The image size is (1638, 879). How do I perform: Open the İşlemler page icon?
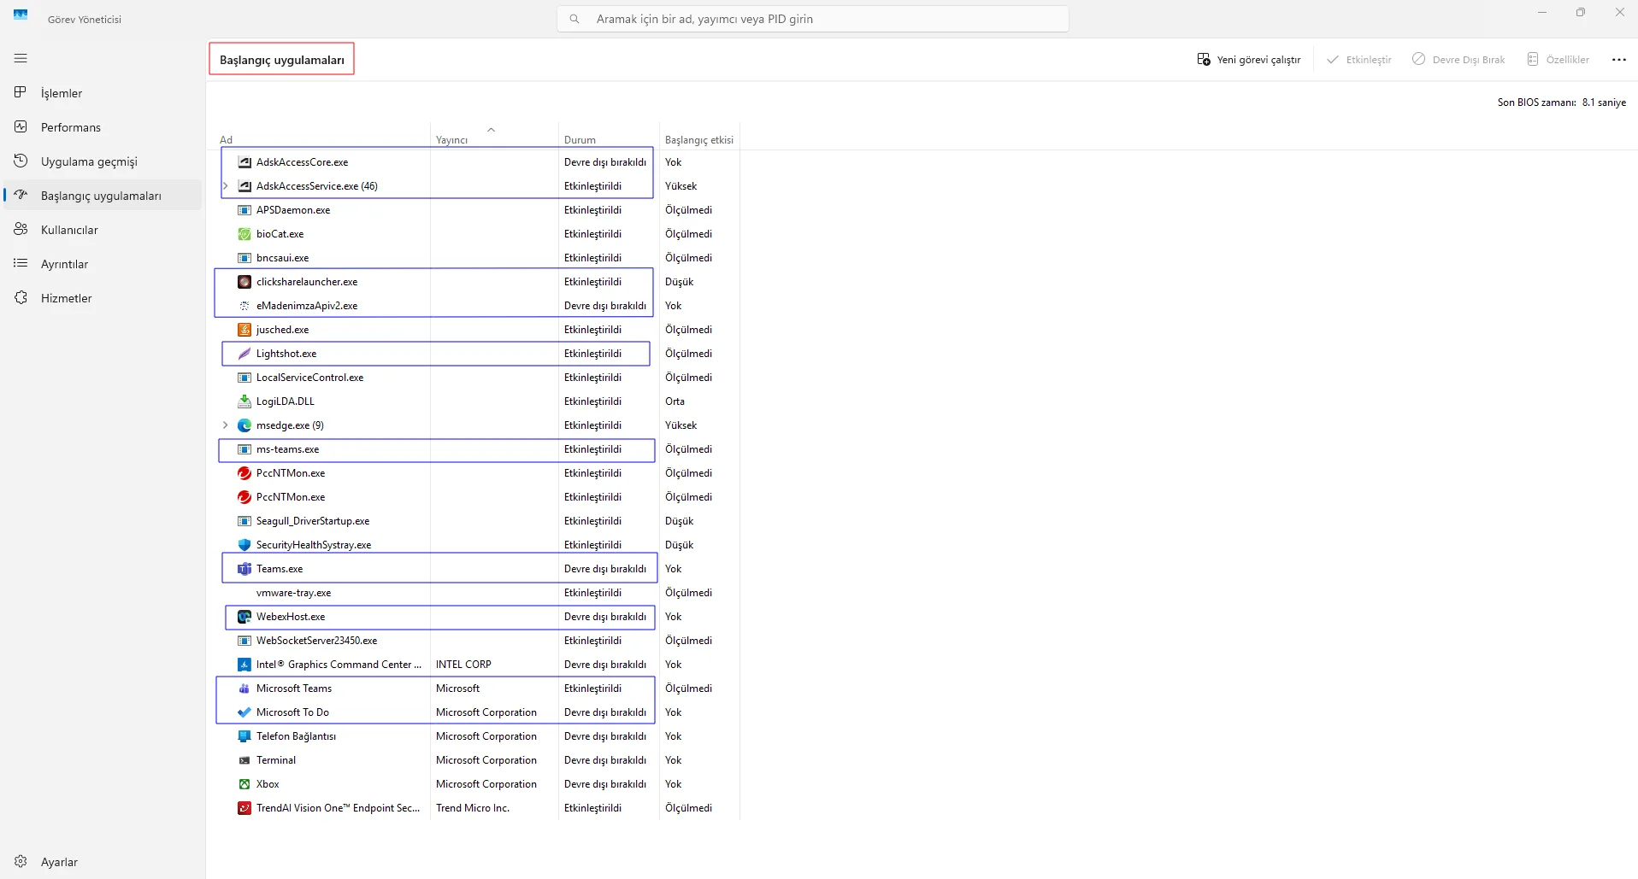click(x=21, y=92)
